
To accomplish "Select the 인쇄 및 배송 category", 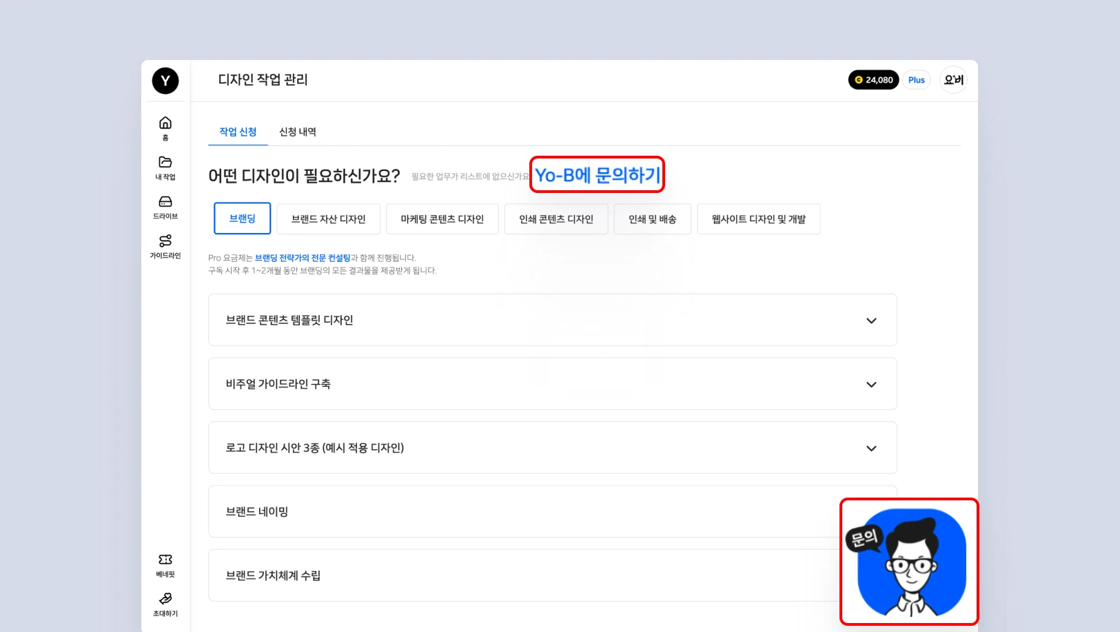I will coord(653,219).
